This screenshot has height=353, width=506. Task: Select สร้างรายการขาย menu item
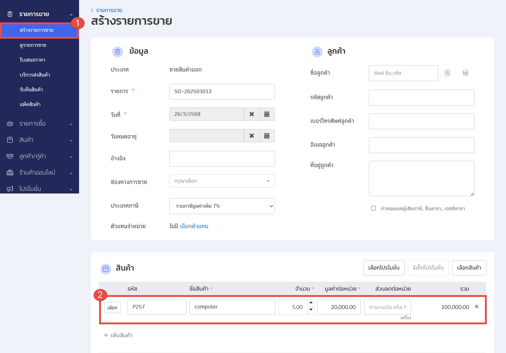39,30
